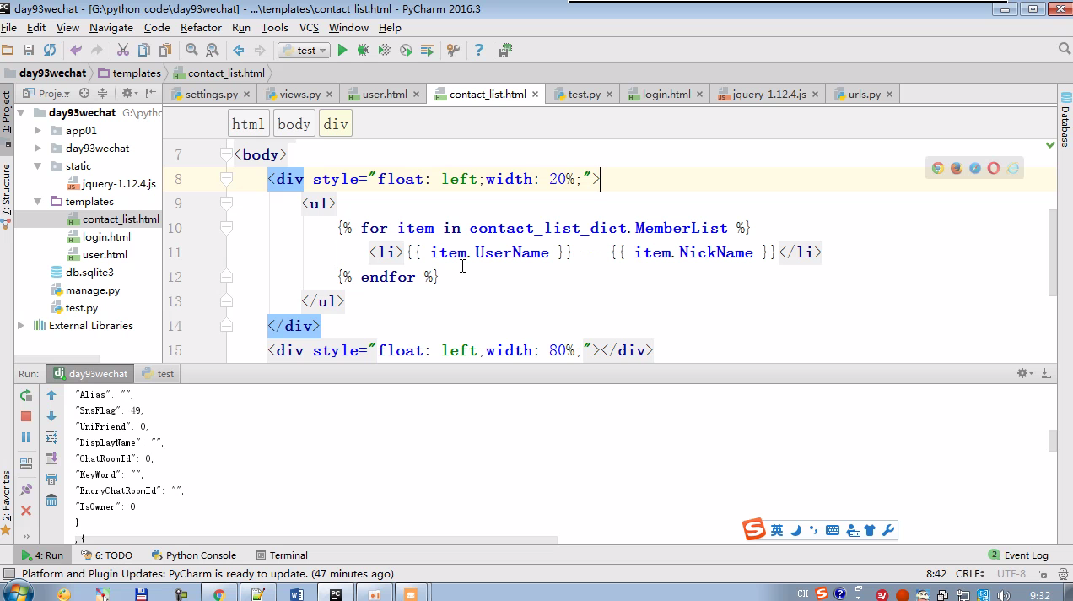1073x601 pixels.
Task: Open preview in Chrome browser icon
Action: [937, 168]
